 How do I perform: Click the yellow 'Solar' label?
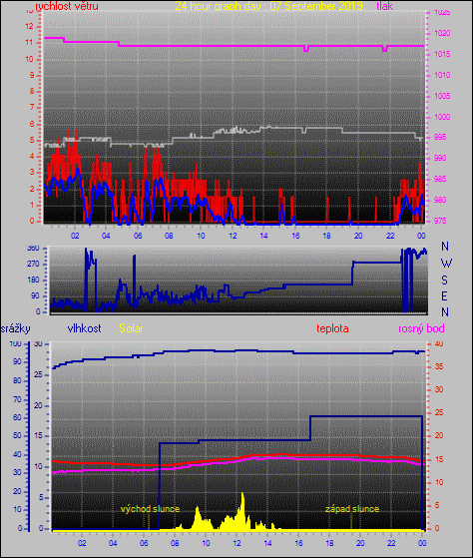click(131, 328)
